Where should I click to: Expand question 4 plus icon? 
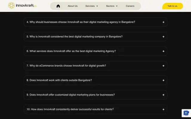coord(163,22)
